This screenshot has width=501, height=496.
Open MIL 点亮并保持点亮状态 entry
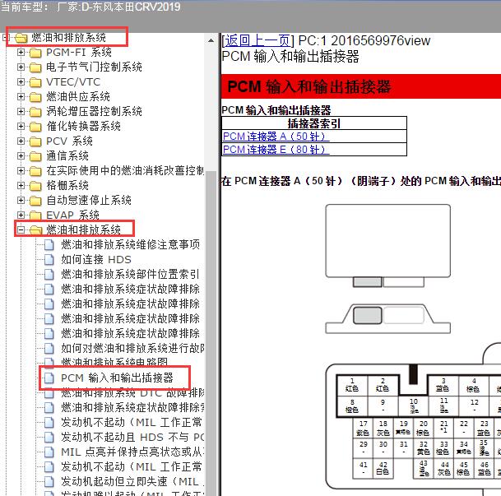[x=132, y=452]
